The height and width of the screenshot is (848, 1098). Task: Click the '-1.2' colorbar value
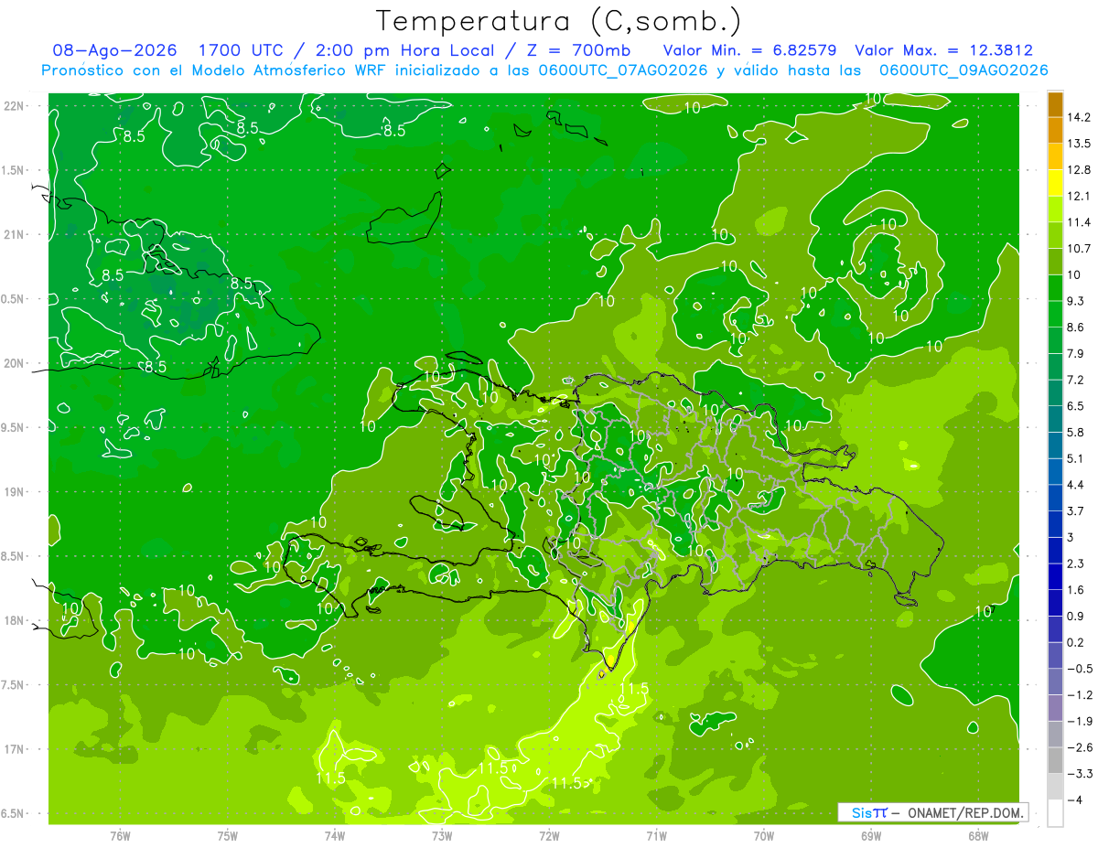[1080, 695]
